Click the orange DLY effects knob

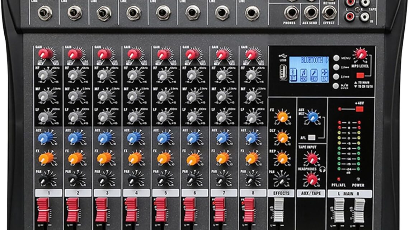(x=283, y=137)
